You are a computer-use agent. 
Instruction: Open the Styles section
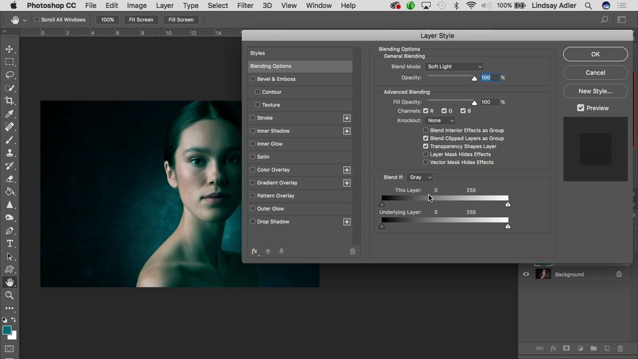300,53
